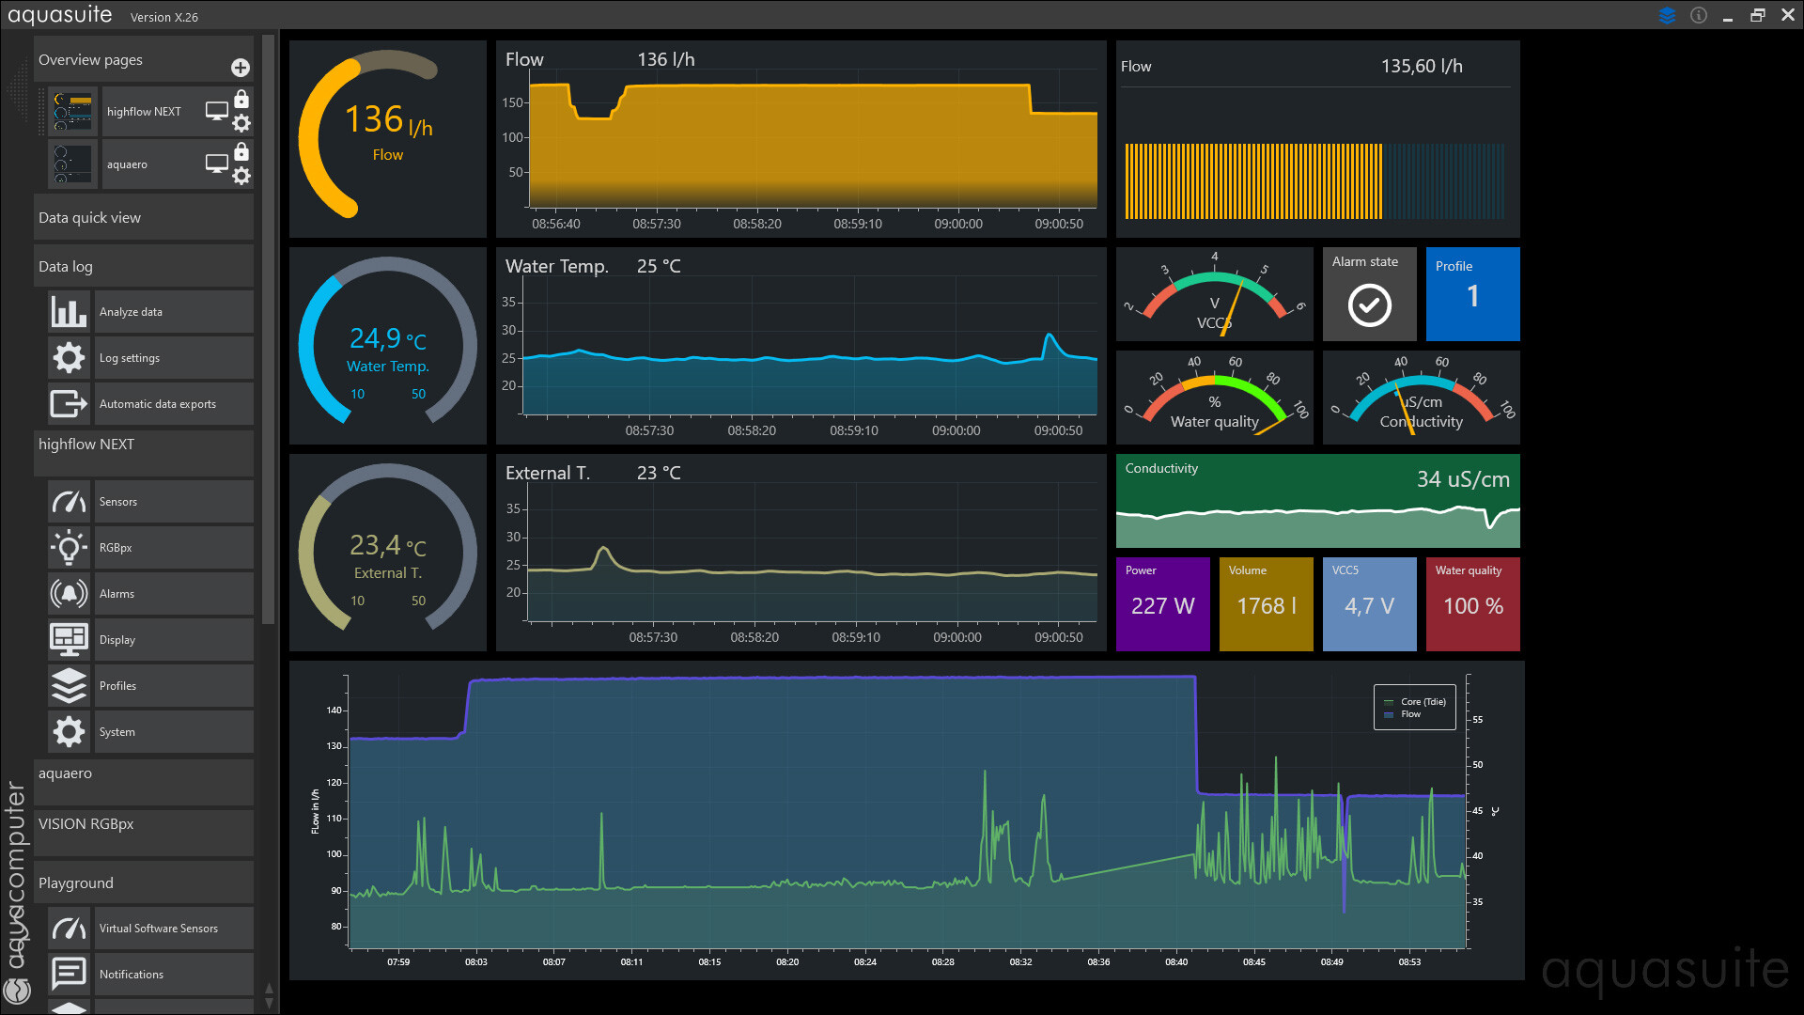Image resolution: width=1804 pixels, height=1015 pixels.
Task: Collapse the Playground section header
Action: 143,883
